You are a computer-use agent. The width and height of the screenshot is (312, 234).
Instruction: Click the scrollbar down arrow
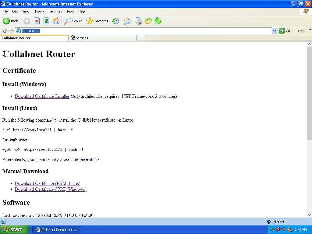[309, 215]
